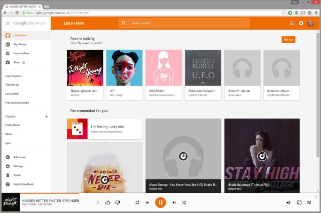Open My Library in the sidebar

click(x=26, y=44)
